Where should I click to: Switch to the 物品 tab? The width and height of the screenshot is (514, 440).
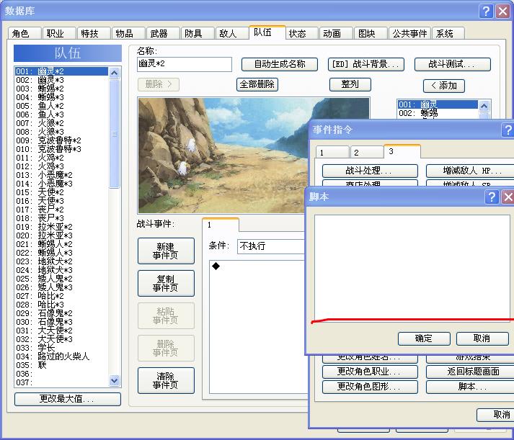[128, 33]
